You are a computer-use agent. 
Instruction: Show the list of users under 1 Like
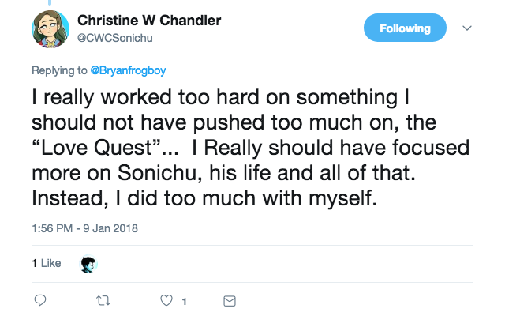(x=47, y=263)
